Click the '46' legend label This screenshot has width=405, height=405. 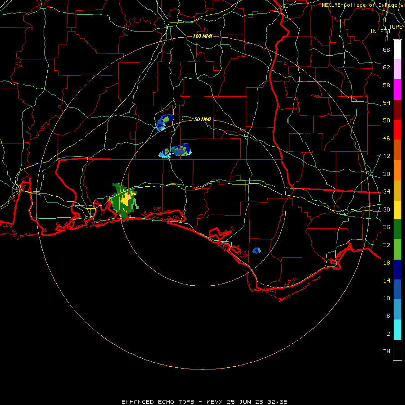[387, 139]
